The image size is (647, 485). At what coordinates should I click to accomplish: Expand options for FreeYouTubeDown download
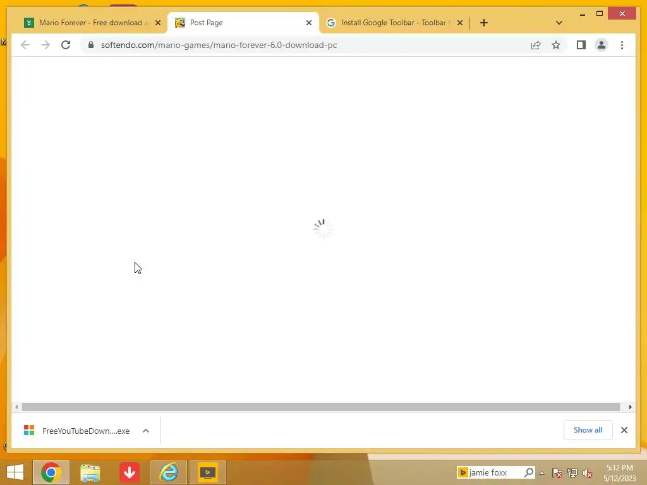(x=146, y=431)
